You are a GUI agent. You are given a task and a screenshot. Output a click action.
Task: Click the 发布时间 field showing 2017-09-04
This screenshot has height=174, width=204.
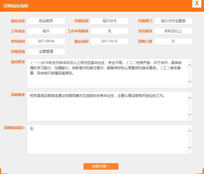[46, 41]
